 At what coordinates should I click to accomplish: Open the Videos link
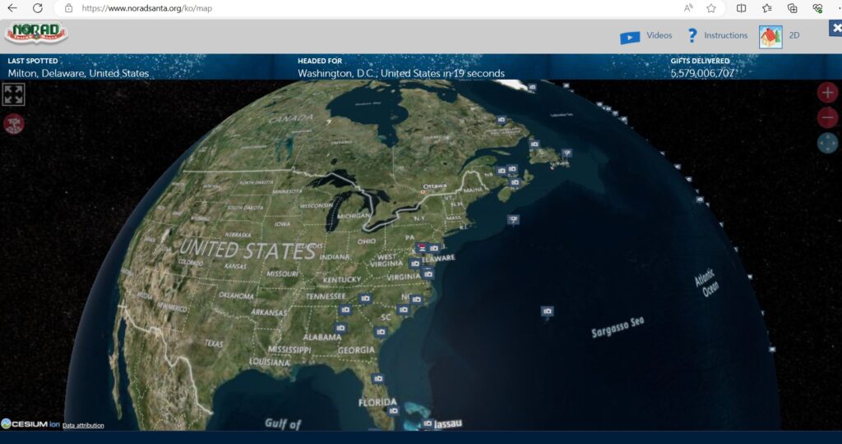coord(659,35)
